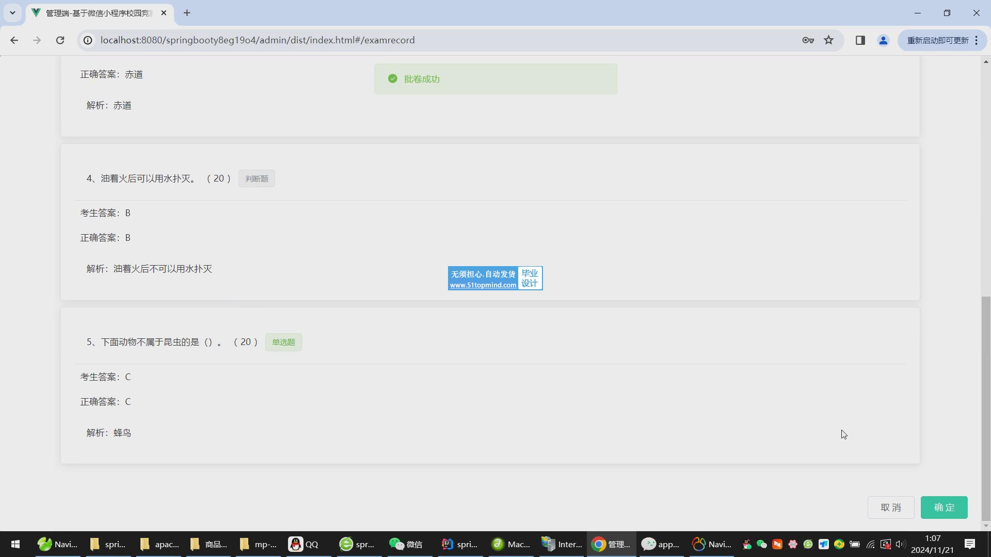Expand the tab search dropdown chevron

click(12, 13)
